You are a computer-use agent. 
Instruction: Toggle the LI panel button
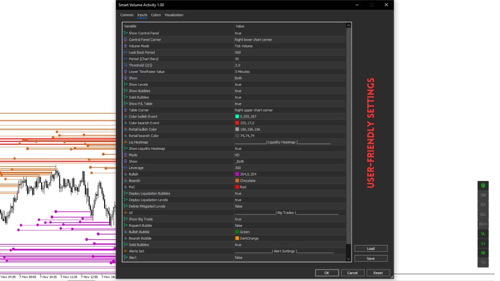tap(483, 244)
